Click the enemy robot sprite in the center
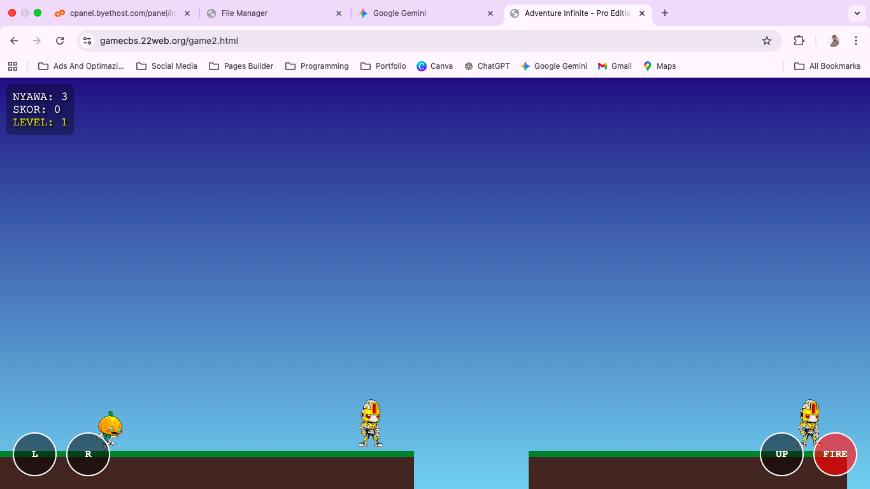 (370, 423)
